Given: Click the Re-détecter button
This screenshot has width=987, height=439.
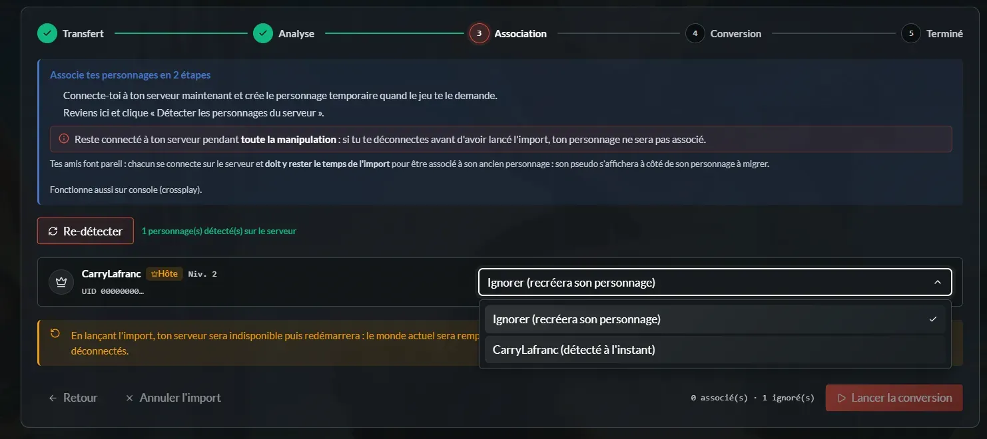Looking at the screenshot, I should 85,231.
